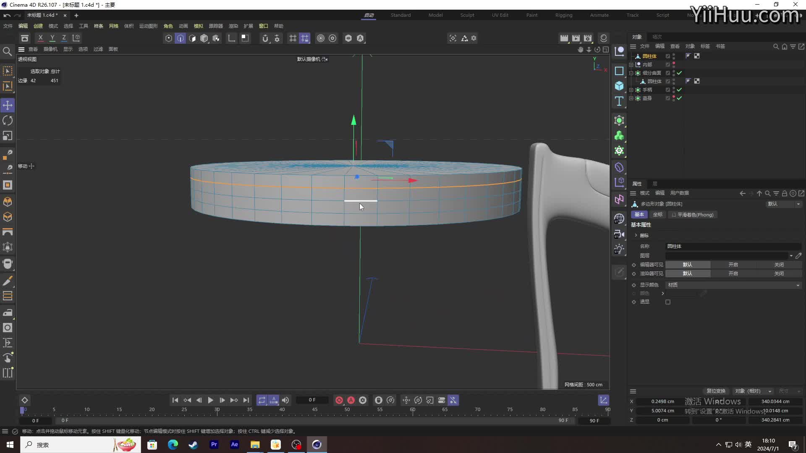This screenshot has width=806, height=453.
Task: Select the Knife tool in left toolbar
Action: [x=8, y=281]
